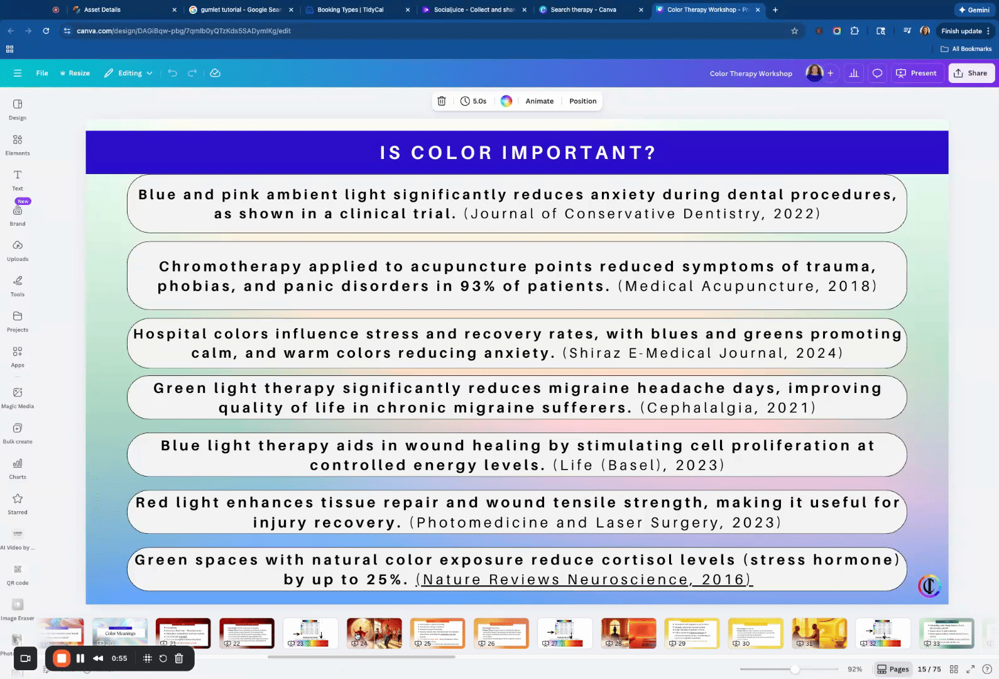Pause the screen recording
This screenshot has width=999, height=679.
click(x=80, y=658)
